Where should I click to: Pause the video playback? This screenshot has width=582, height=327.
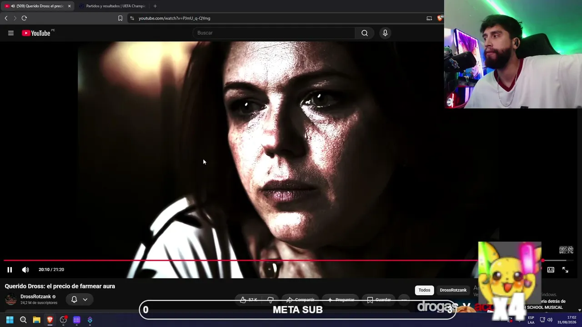[10, 270]
